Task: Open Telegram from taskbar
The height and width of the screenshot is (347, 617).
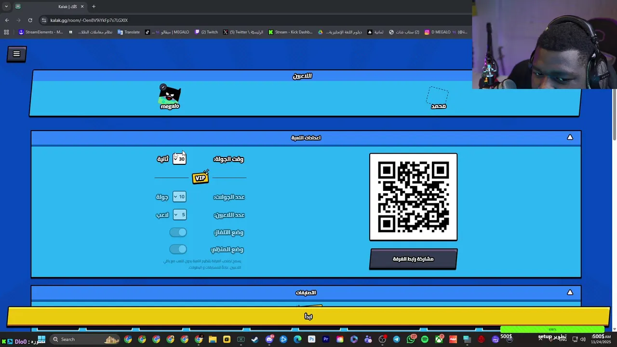Action: click(396, 339)
